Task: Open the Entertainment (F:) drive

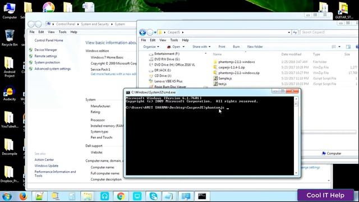Action: pyautogui.click(x=167, y=54)
